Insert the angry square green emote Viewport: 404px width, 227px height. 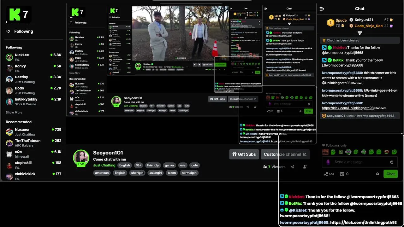click(x=341, y=152)
